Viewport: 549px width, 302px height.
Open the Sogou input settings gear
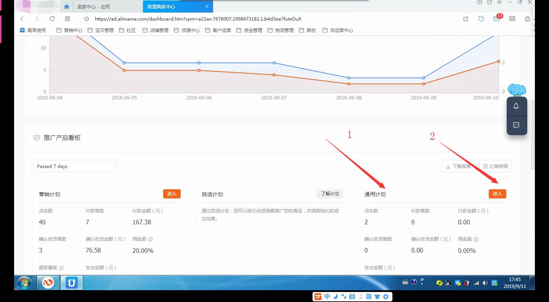tap(386, 296)
